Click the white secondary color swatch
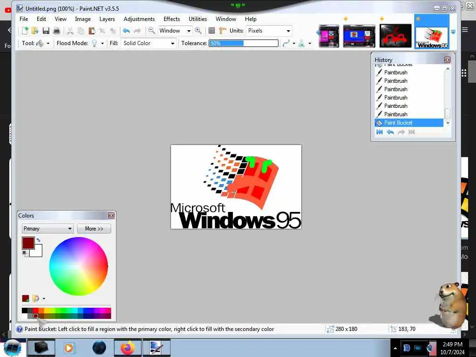Screen dimensions: 476x357 click(x=38, y=253)
